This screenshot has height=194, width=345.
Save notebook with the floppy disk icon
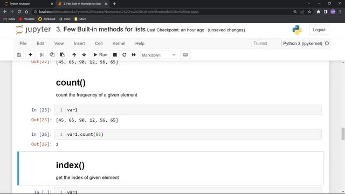point(19,55)
